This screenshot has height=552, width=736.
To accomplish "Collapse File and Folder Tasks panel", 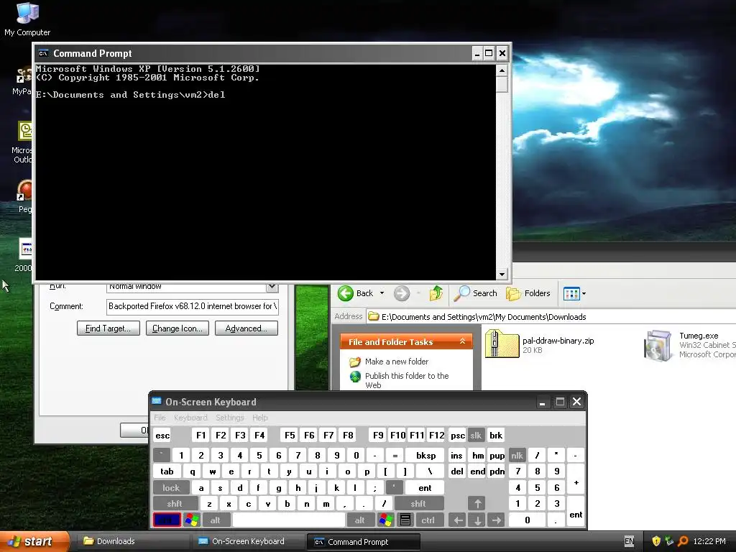I will click(462, 341).
